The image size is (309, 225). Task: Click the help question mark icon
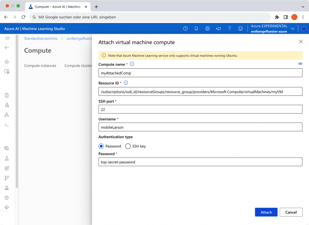pyautogui.click(x=230, y=28)
